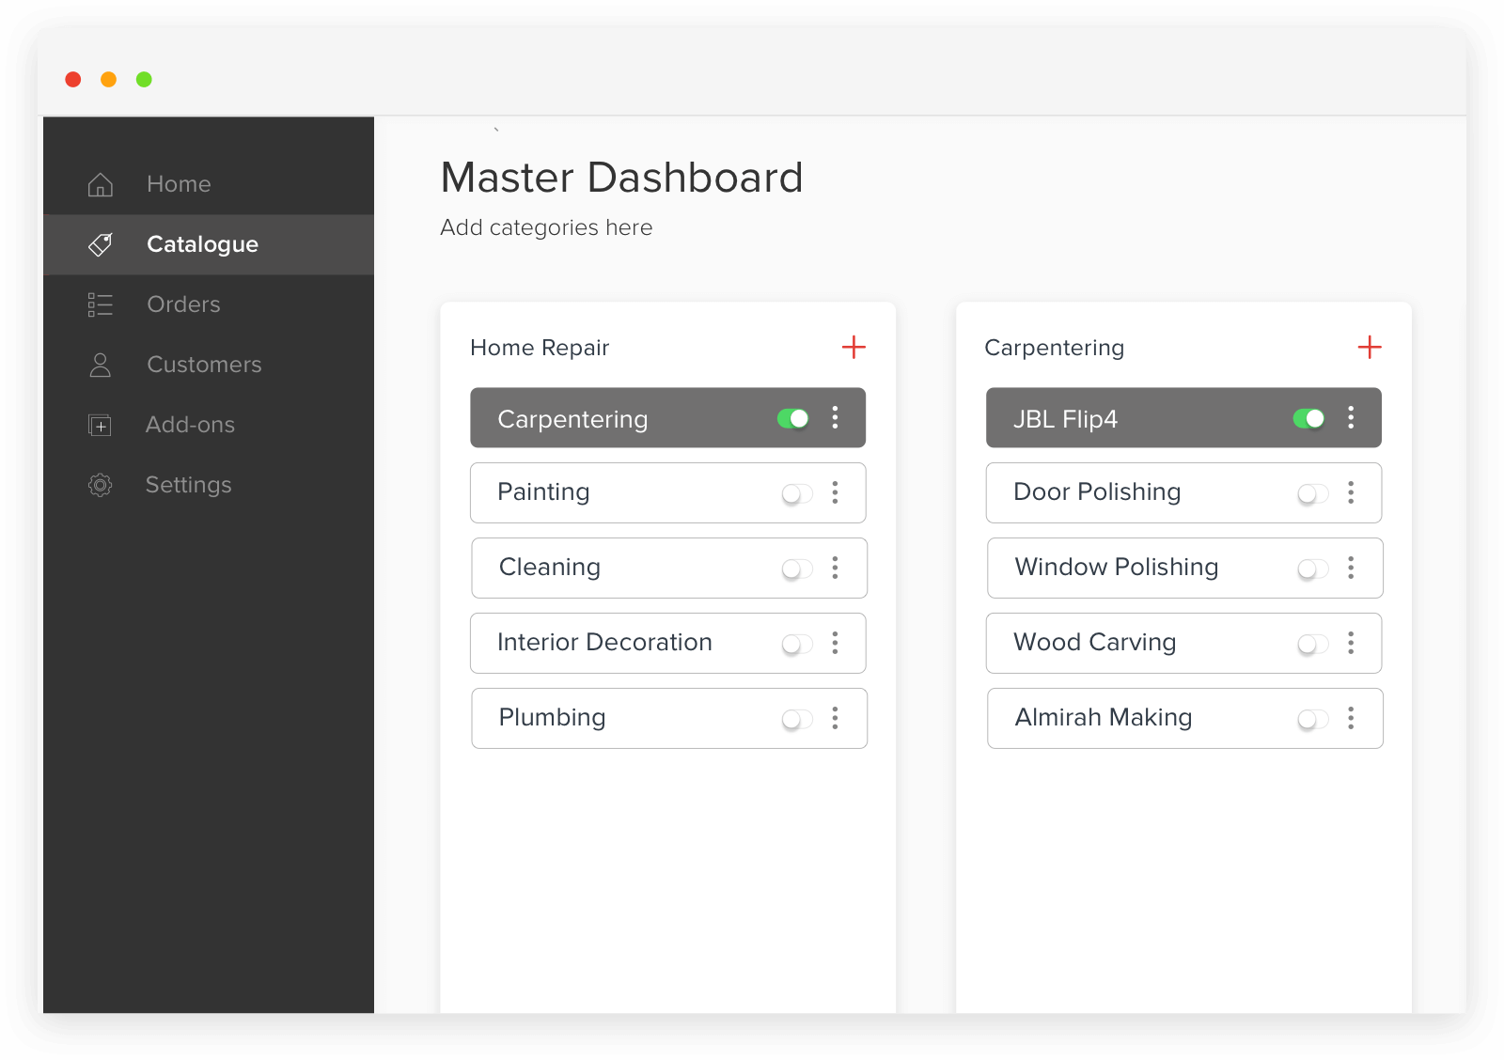Open three-dot menu for Carpentering row

click(x=835, y=417)
